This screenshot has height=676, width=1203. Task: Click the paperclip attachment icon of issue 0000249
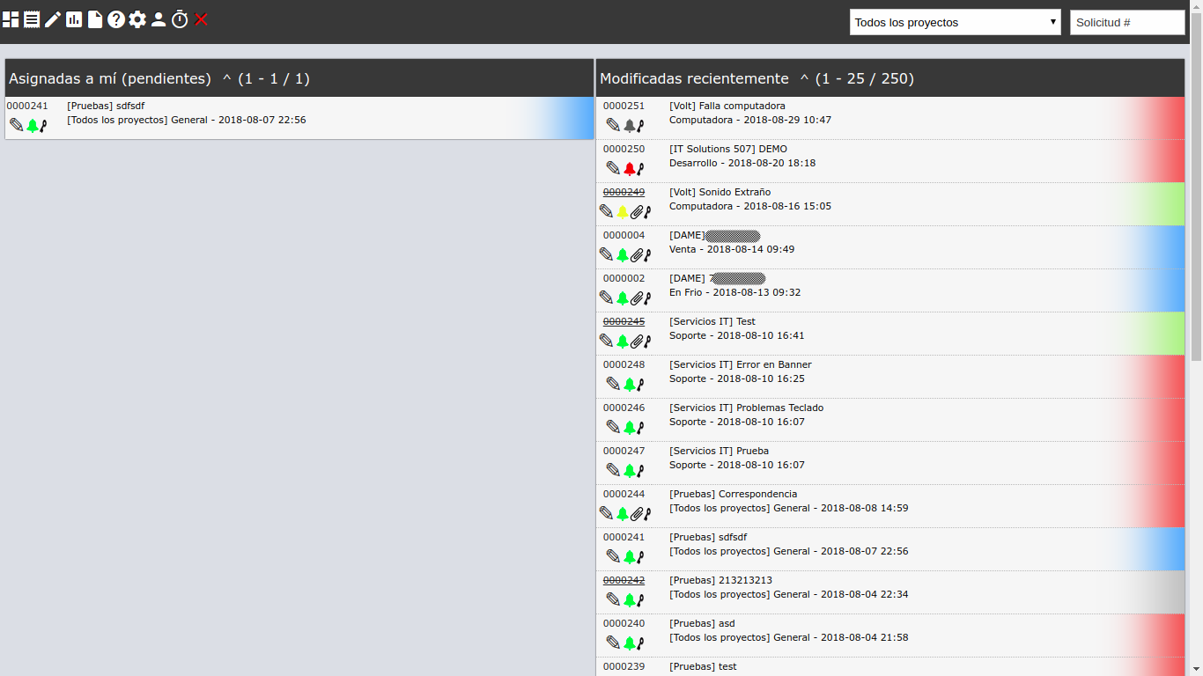(637, 211)
